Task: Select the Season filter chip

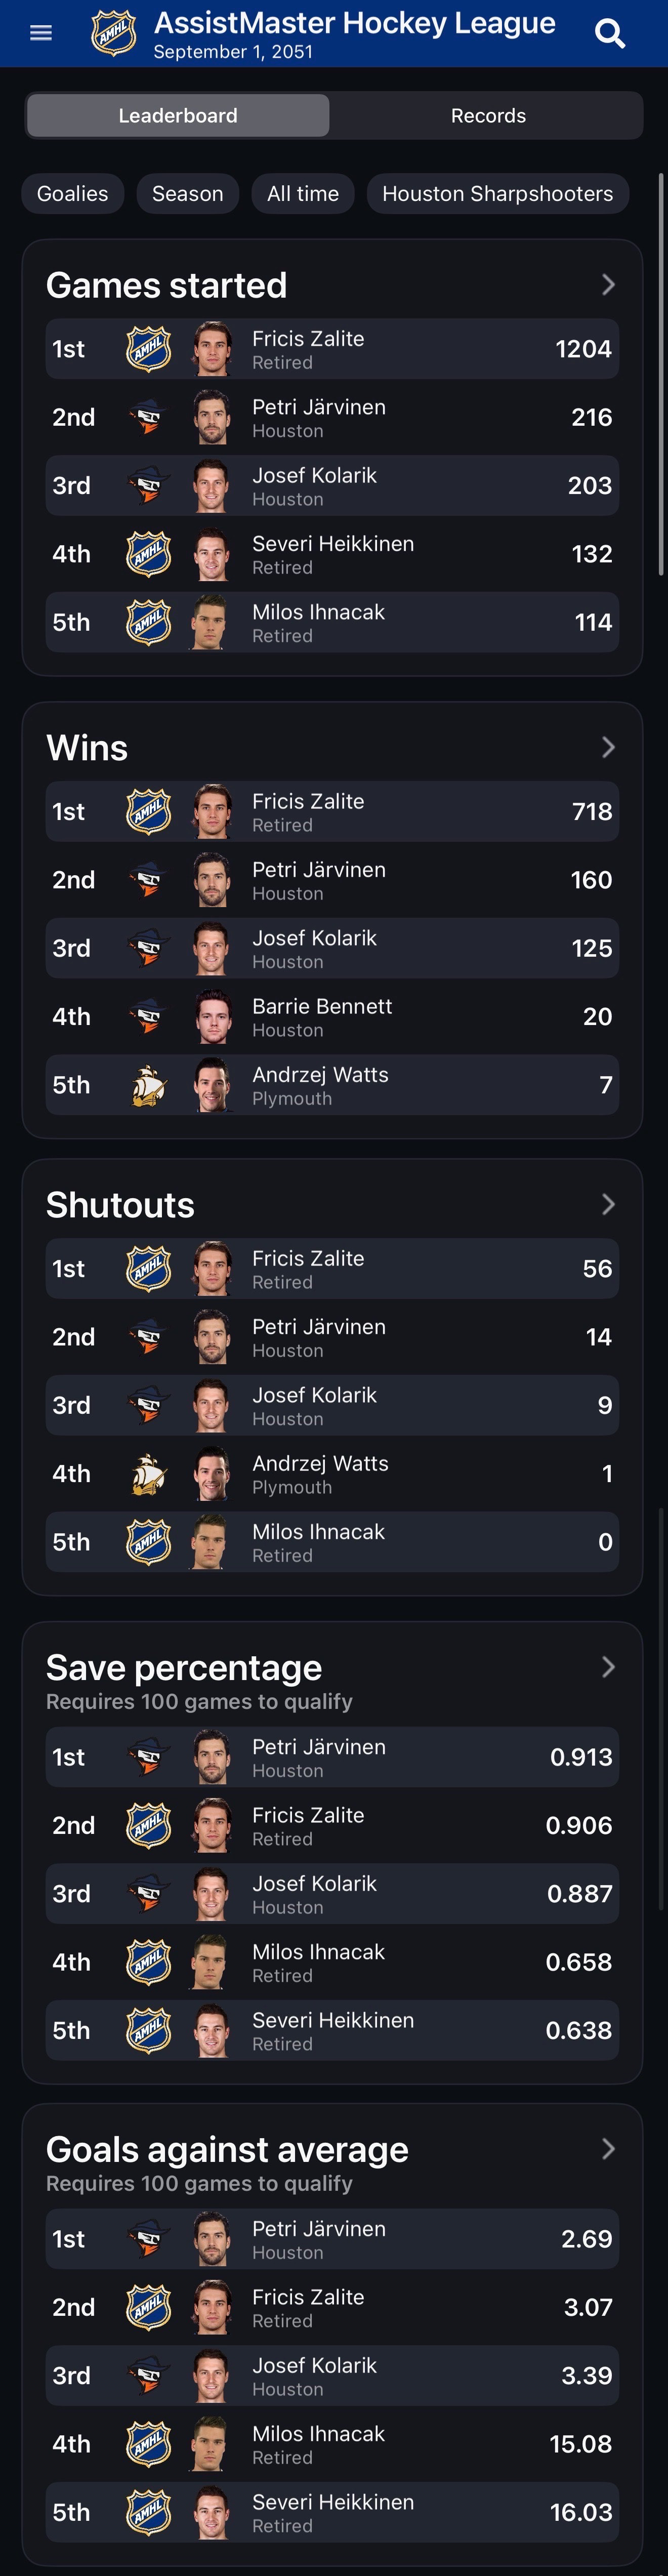Action: click(188, 194)
